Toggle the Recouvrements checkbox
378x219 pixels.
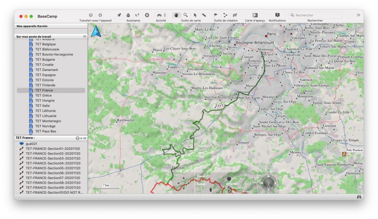[229, 192]
